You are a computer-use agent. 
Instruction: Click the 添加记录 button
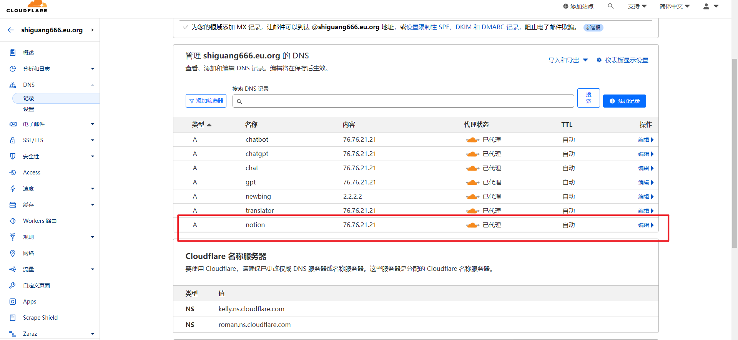pos(624,101)
